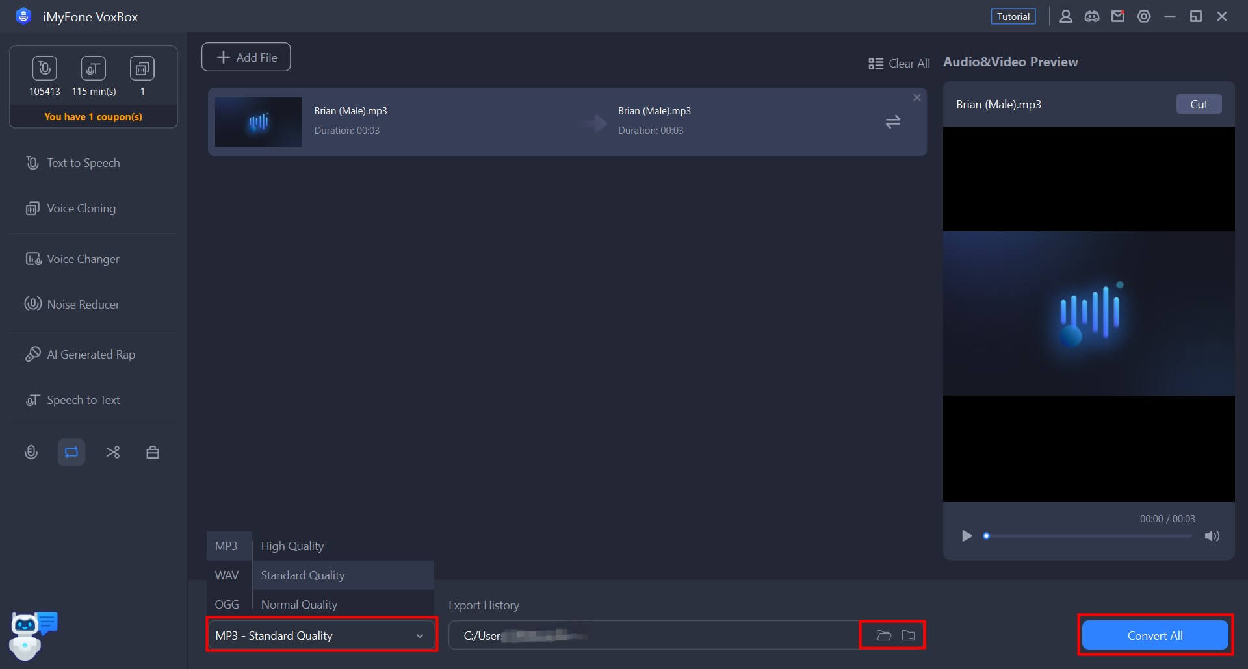Open the chatbot assistant icon
The height and width of the screenshot is (669, 1248).
click(32, 635)
